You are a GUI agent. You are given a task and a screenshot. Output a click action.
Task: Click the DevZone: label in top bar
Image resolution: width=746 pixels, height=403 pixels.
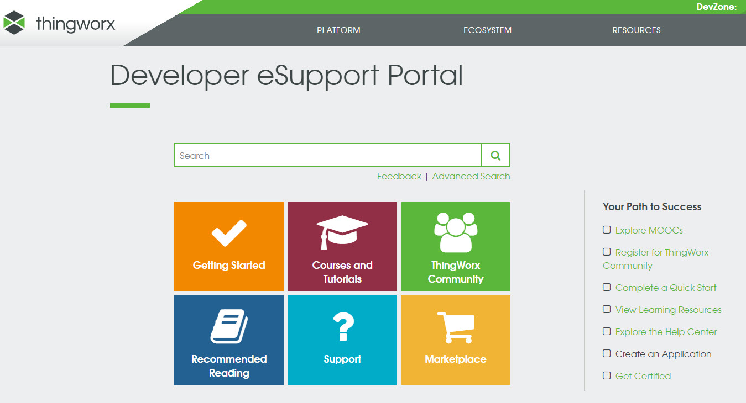point(717,7)
